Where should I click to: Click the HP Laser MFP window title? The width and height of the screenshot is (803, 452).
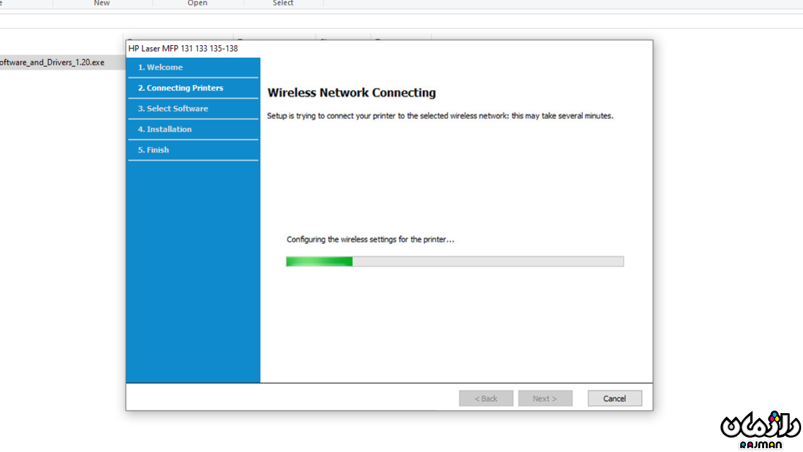click(x=183, y=48)
